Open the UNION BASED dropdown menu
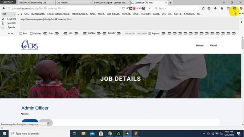244x137 pixels. [x=38, y=14]
